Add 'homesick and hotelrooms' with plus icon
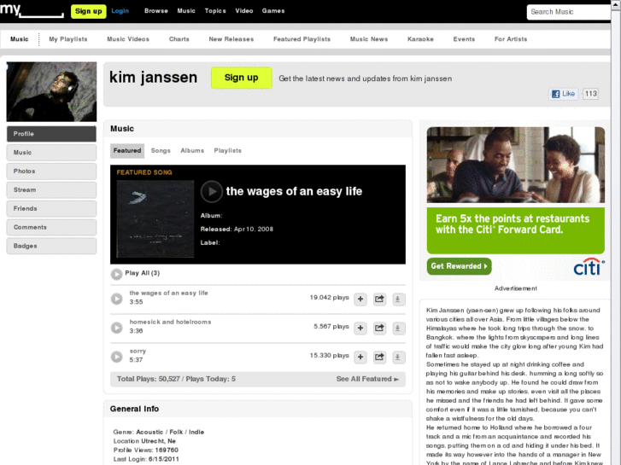621x465 pixels. (360, 328)
